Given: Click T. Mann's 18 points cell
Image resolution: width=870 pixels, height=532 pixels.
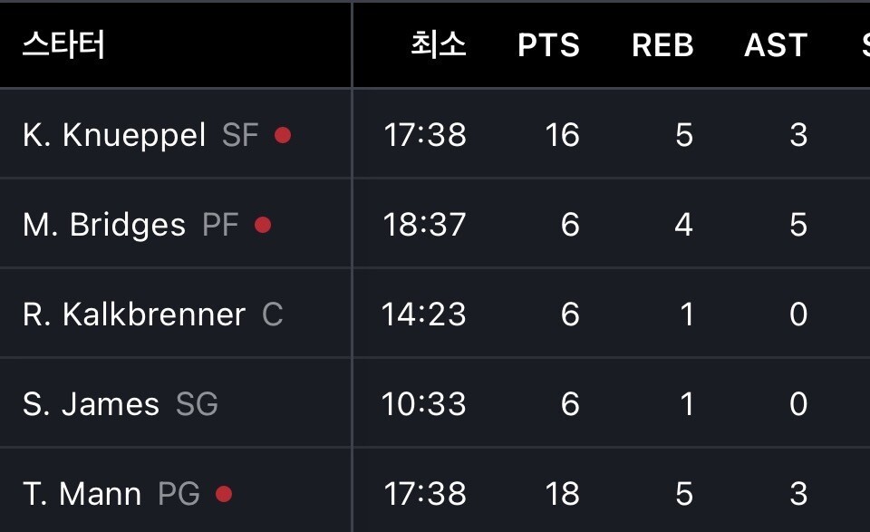Looking at the screenshot, I should [562, 494].
